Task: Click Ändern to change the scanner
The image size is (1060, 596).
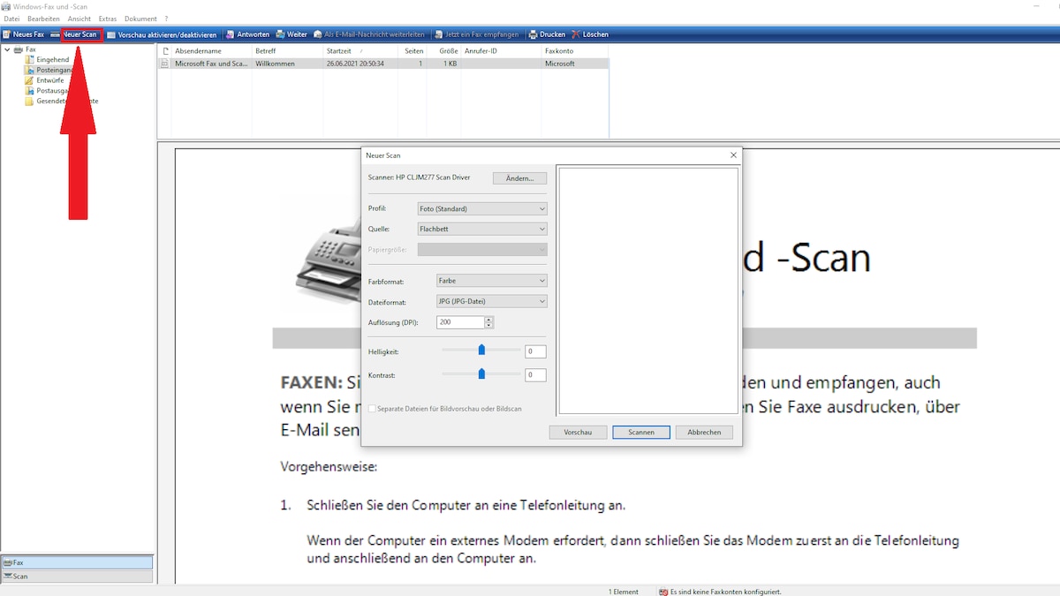Action: click(519, 177)
